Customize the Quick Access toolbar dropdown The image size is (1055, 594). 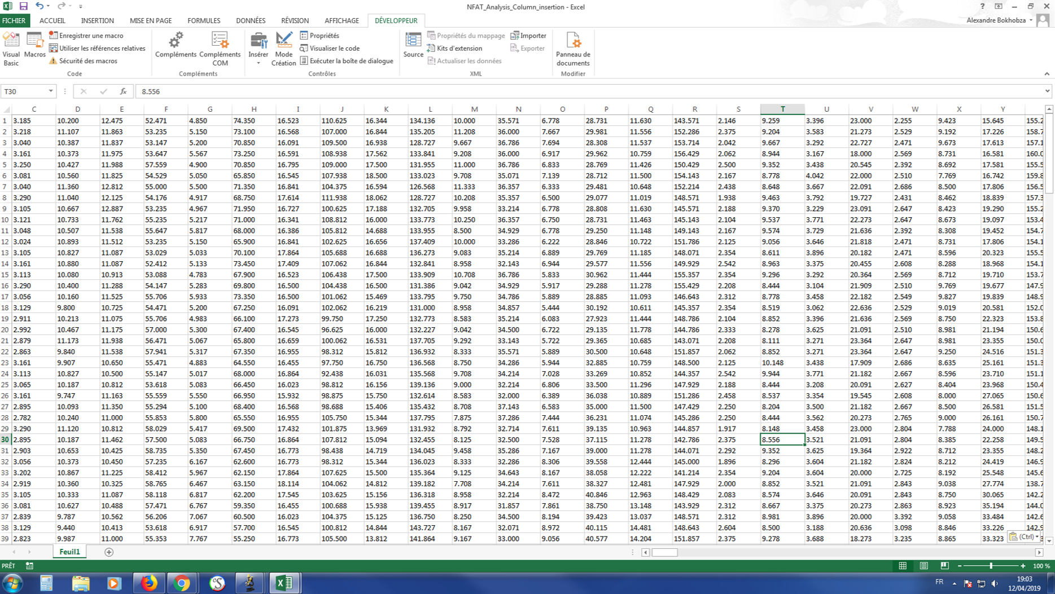coord(81,6)
